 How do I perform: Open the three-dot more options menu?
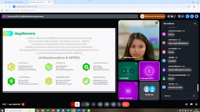119,104
